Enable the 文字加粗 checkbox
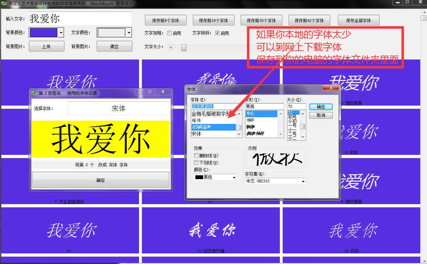Screen dimensions: 427x264 [x=169, y=33]
